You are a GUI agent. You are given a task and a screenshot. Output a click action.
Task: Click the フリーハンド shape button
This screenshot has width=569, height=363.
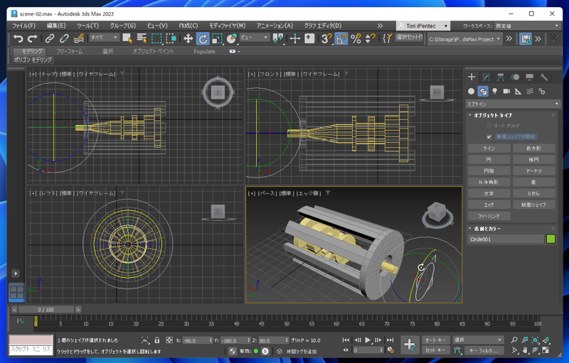[489, 216]
